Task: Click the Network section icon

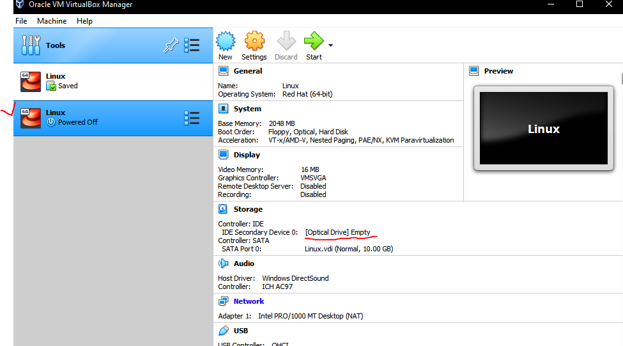Action: (x=223, y=301)
